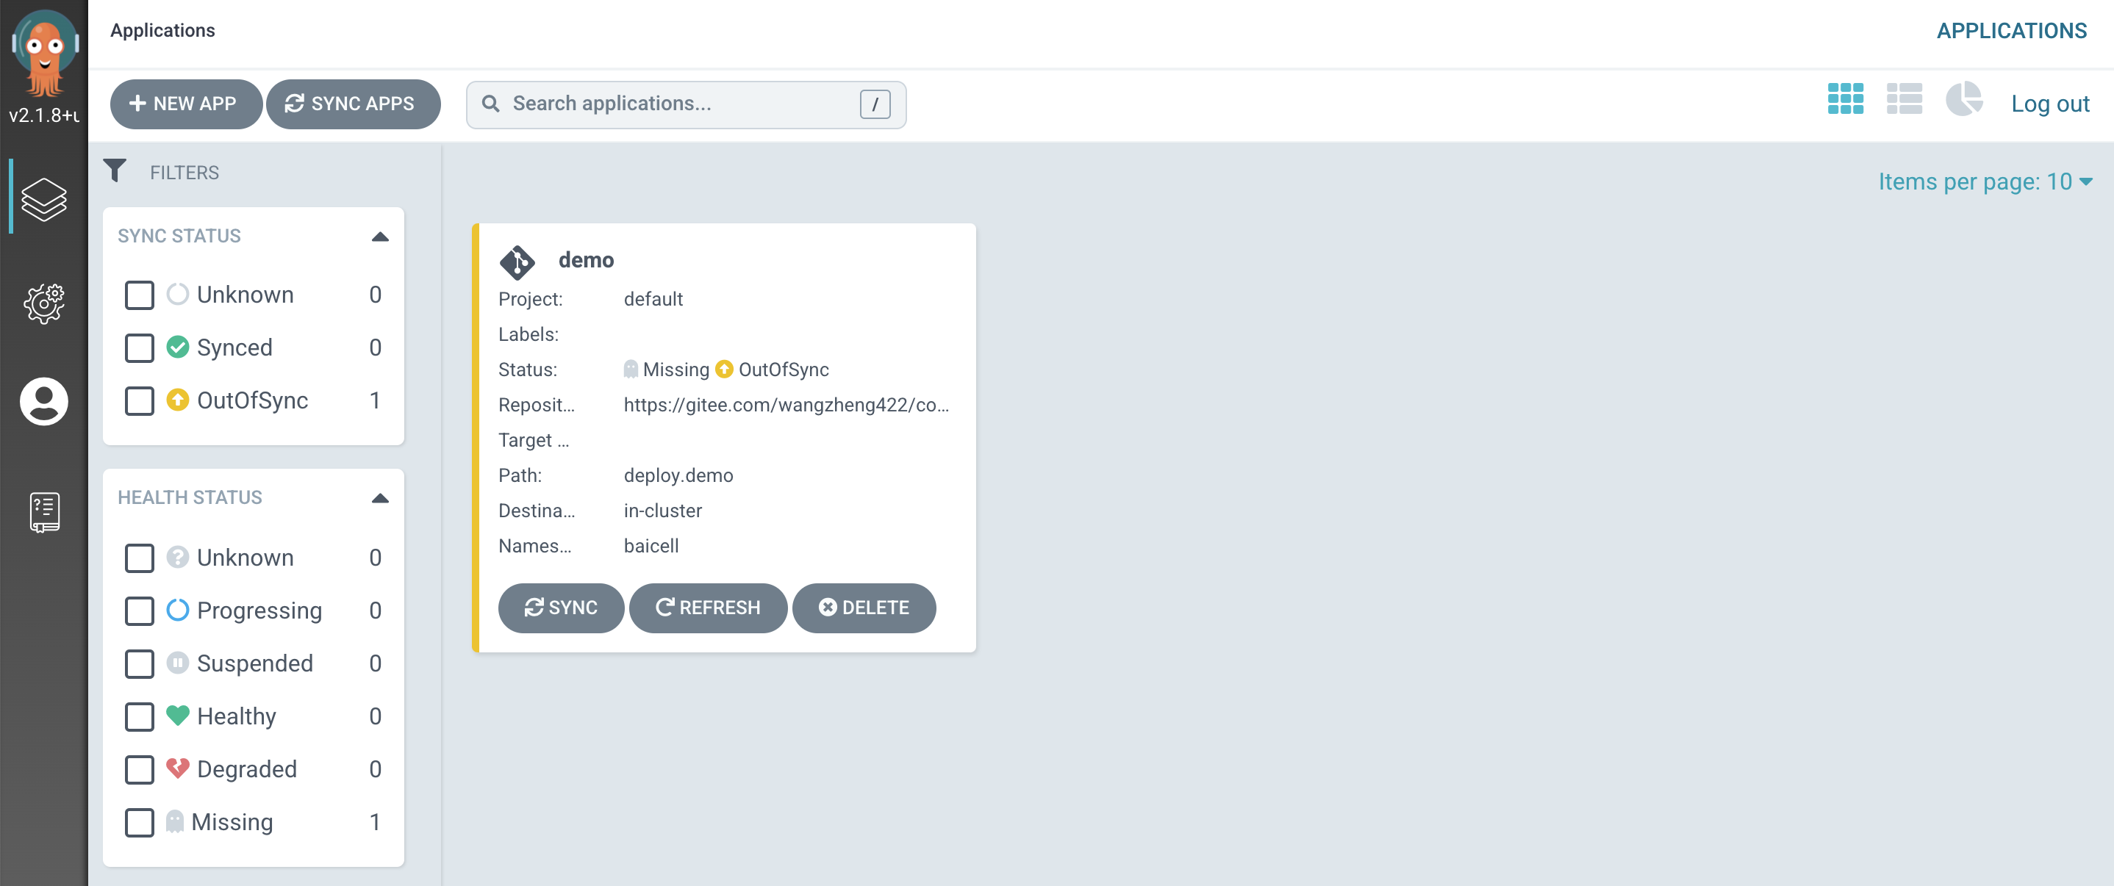Click SYNC on the demo application
Viewport: 2114px width, 886px height.
coord(561,608)
